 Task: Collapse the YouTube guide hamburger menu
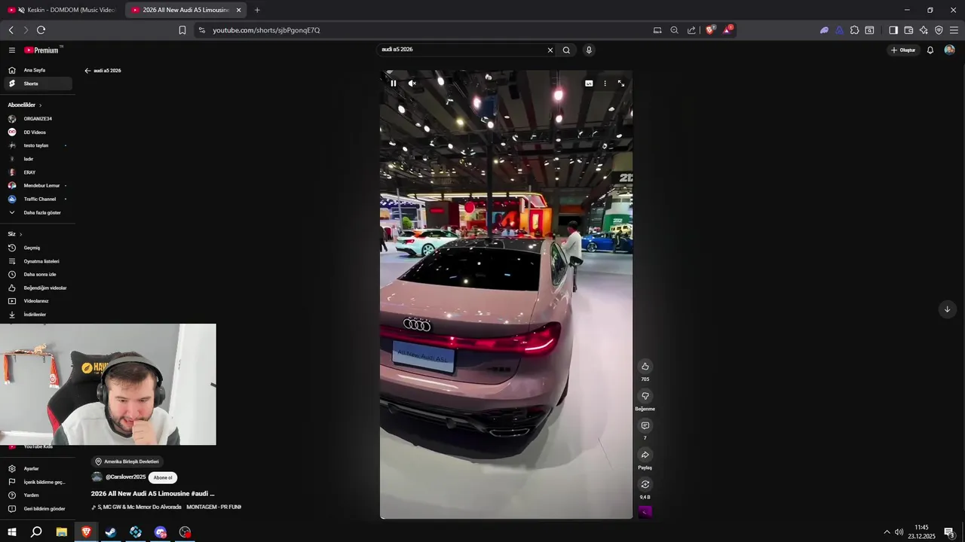coord(12,50)
